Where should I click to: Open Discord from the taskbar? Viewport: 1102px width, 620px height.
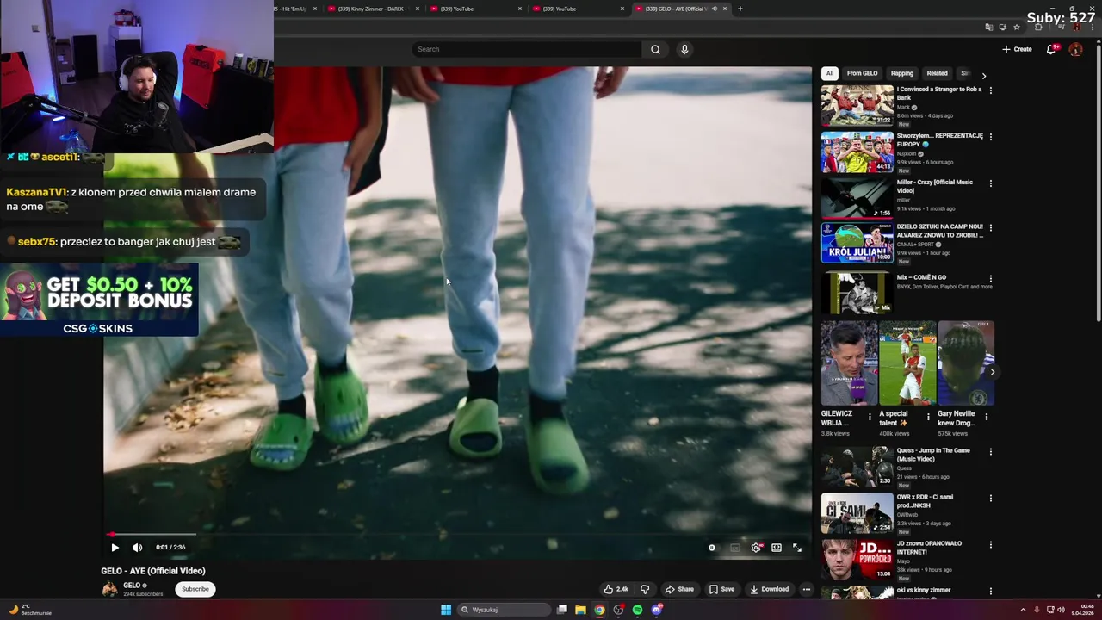coord(657,610)
